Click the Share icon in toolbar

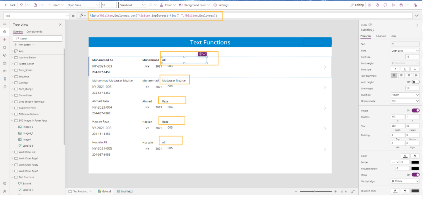click(x=369, y=5)
